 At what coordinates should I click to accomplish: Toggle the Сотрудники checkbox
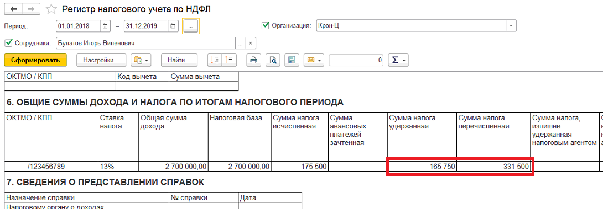[8, 42]
